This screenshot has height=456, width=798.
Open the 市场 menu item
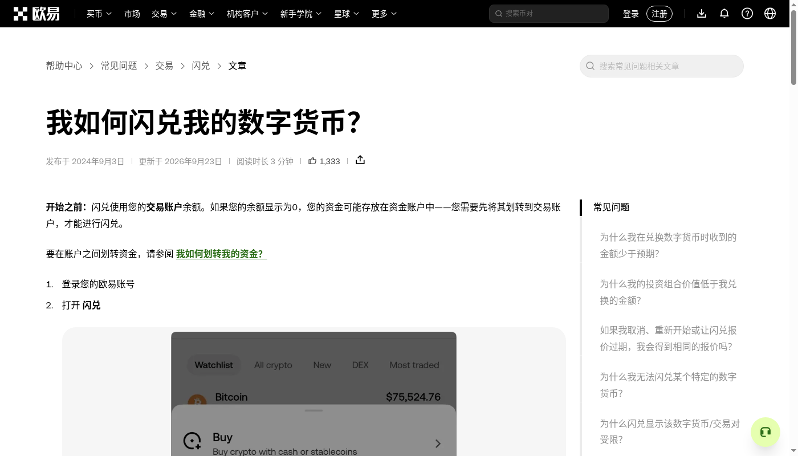pyautogui.click(x=132, y=14)
